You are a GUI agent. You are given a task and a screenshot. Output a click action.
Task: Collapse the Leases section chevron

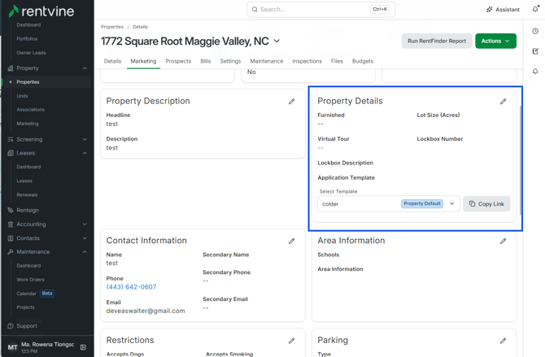(85, 153)
